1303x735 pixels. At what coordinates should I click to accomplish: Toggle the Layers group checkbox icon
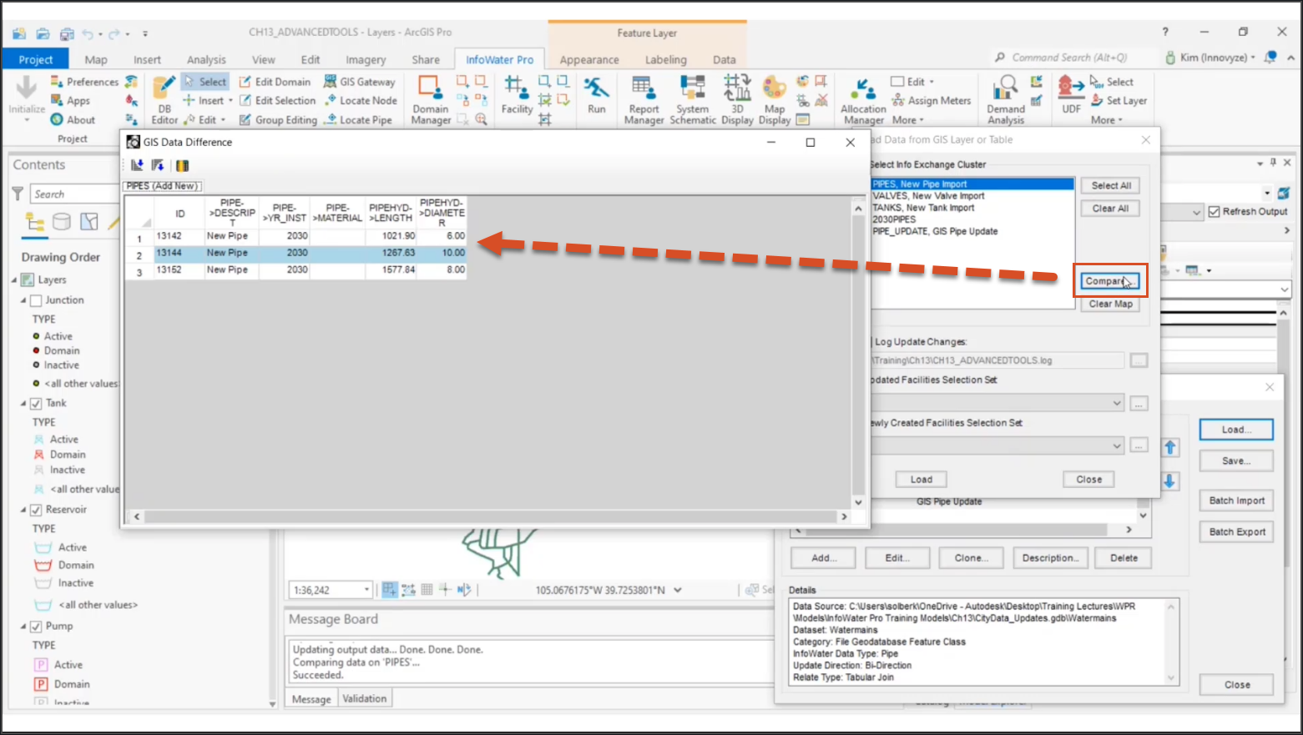28,280
